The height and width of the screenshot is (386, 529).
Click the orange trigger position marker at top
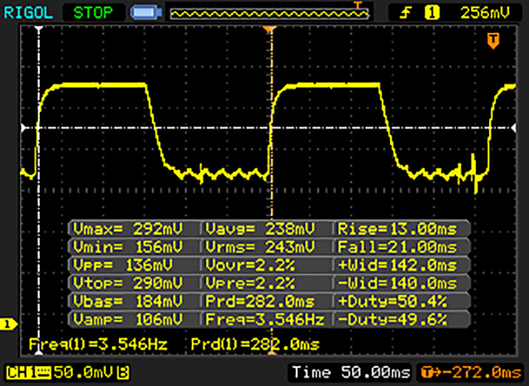click(269, 30)
